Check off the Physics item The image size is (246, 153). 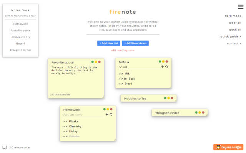(64, 122)
